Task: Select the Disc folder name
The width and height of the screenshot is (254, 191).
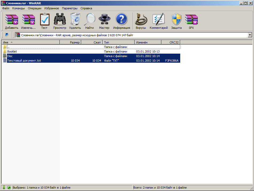Action: [10, 56]
